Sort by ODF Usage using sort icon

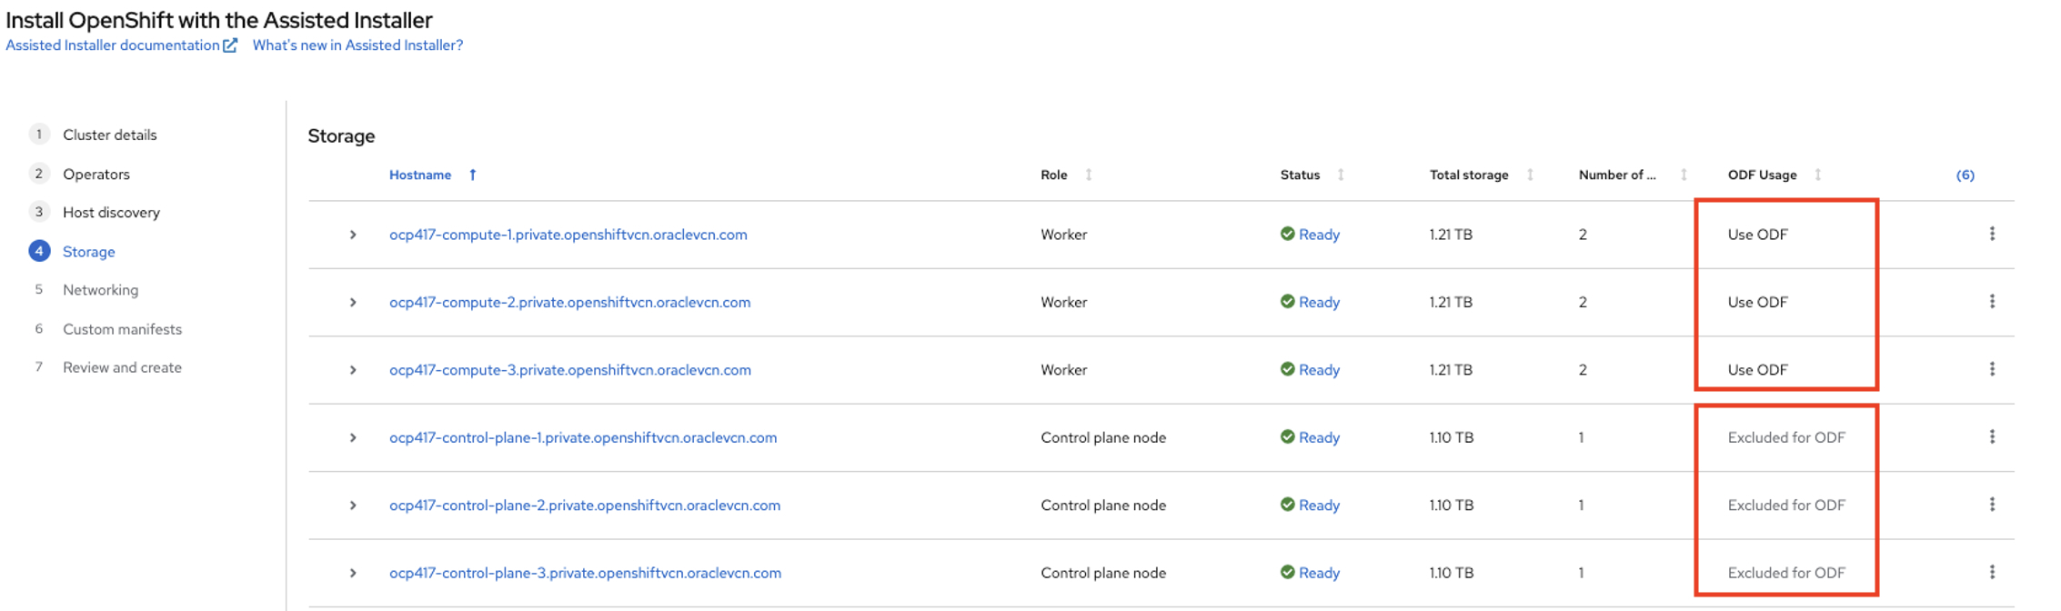click(x=1817, y=175)
